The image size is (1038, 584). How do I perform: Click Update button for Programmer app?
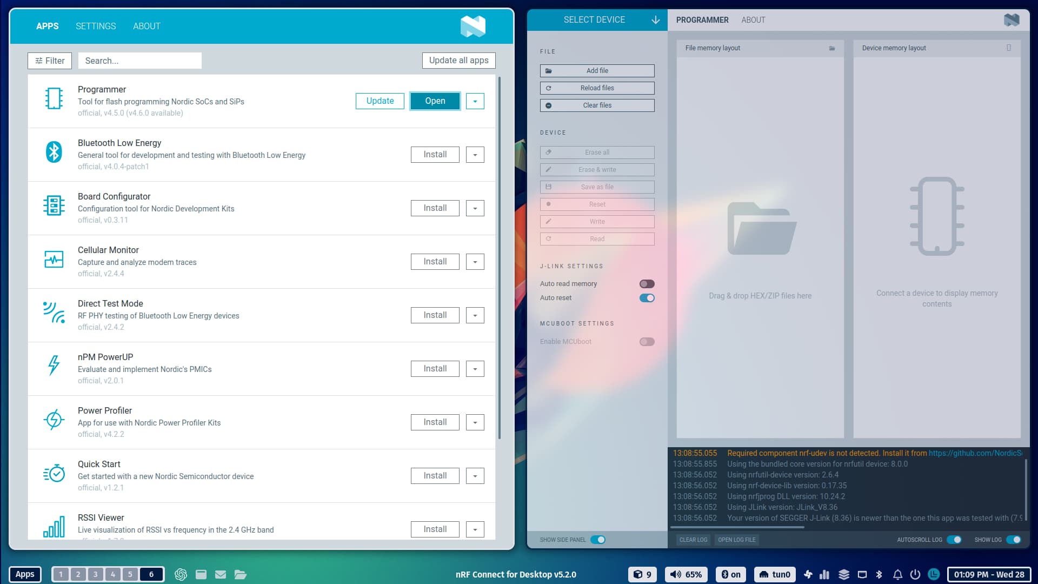380,101
